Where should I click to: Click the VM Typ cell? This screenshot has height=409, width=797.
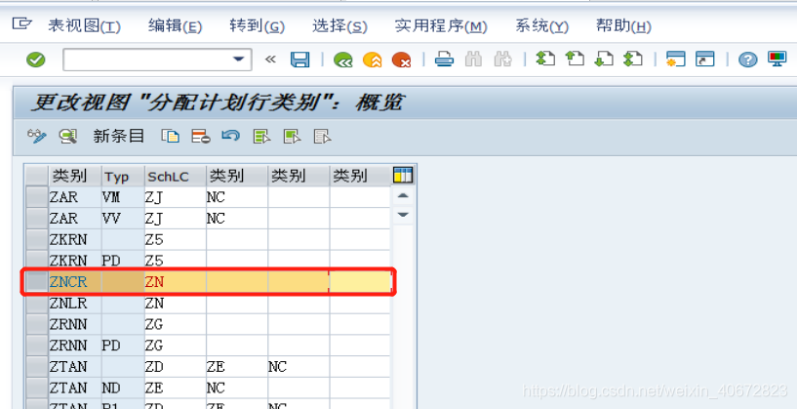coord(123,197)
